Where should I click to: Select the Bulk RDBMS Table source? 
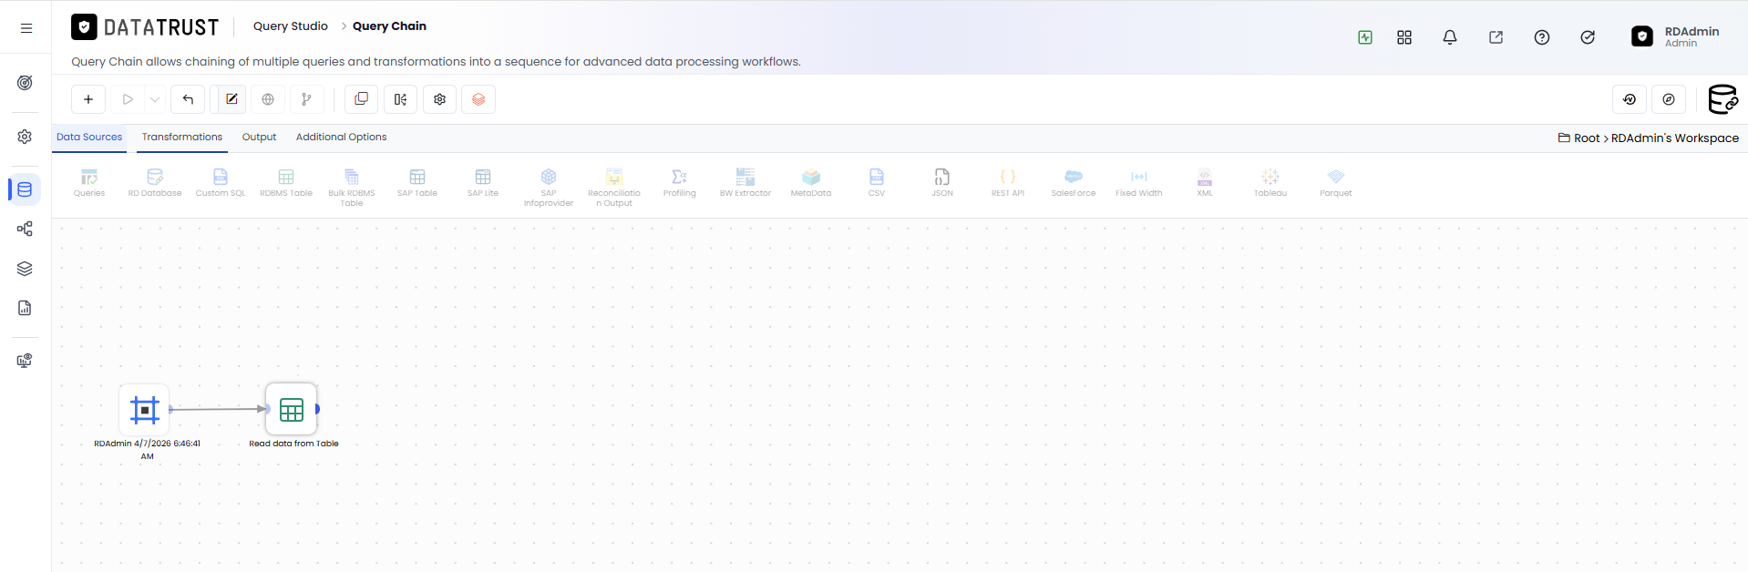click(352, 188)
